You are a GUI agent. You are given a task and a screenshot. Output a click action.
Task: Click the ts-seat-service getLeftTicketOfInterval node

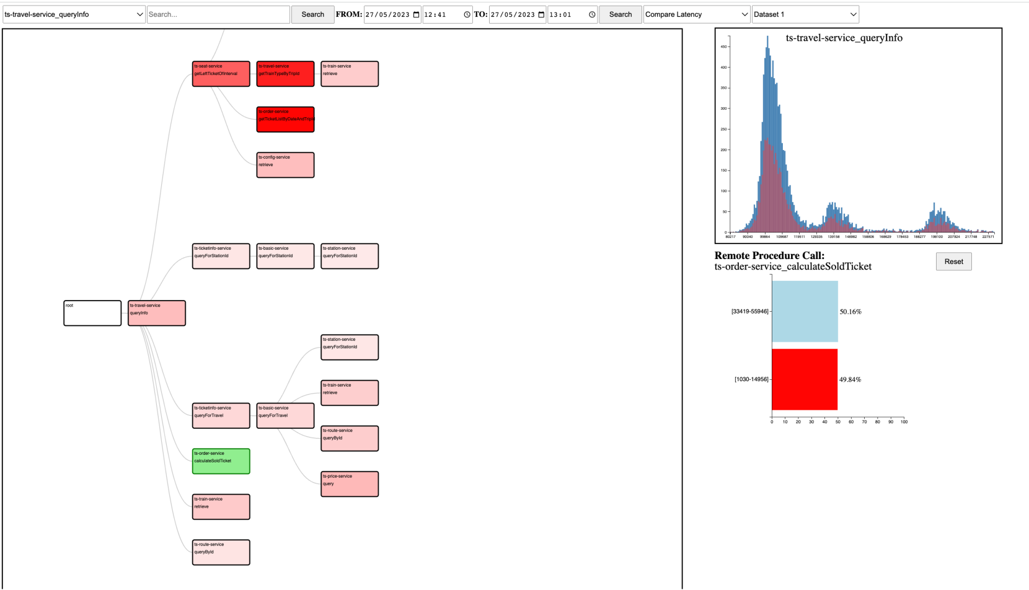[x=221, y=74]
